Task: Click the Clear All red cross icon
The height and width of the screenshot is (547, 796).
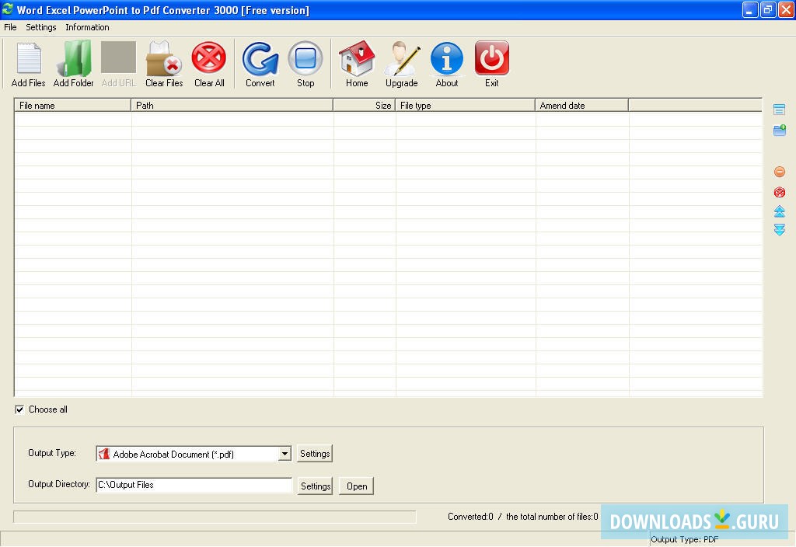Action: click(208, 57)
